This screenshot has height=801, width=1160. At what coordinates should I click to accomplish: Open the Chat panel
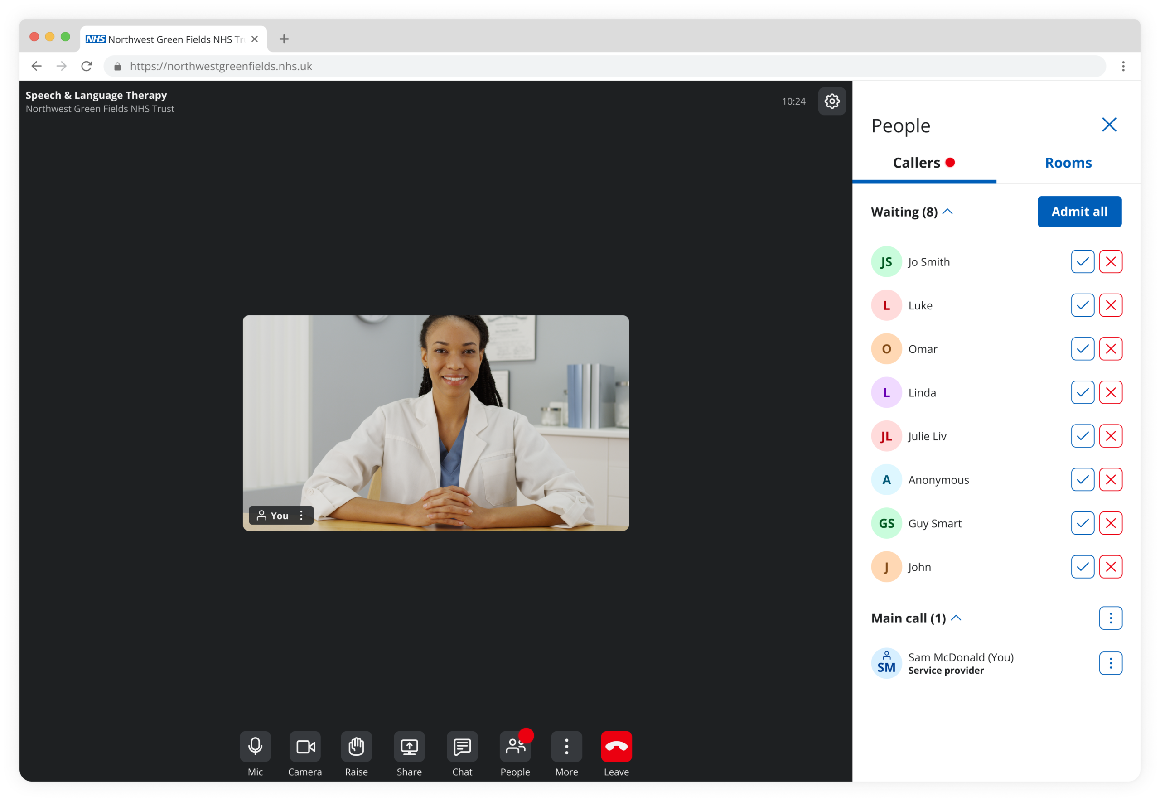pos(462,746)
